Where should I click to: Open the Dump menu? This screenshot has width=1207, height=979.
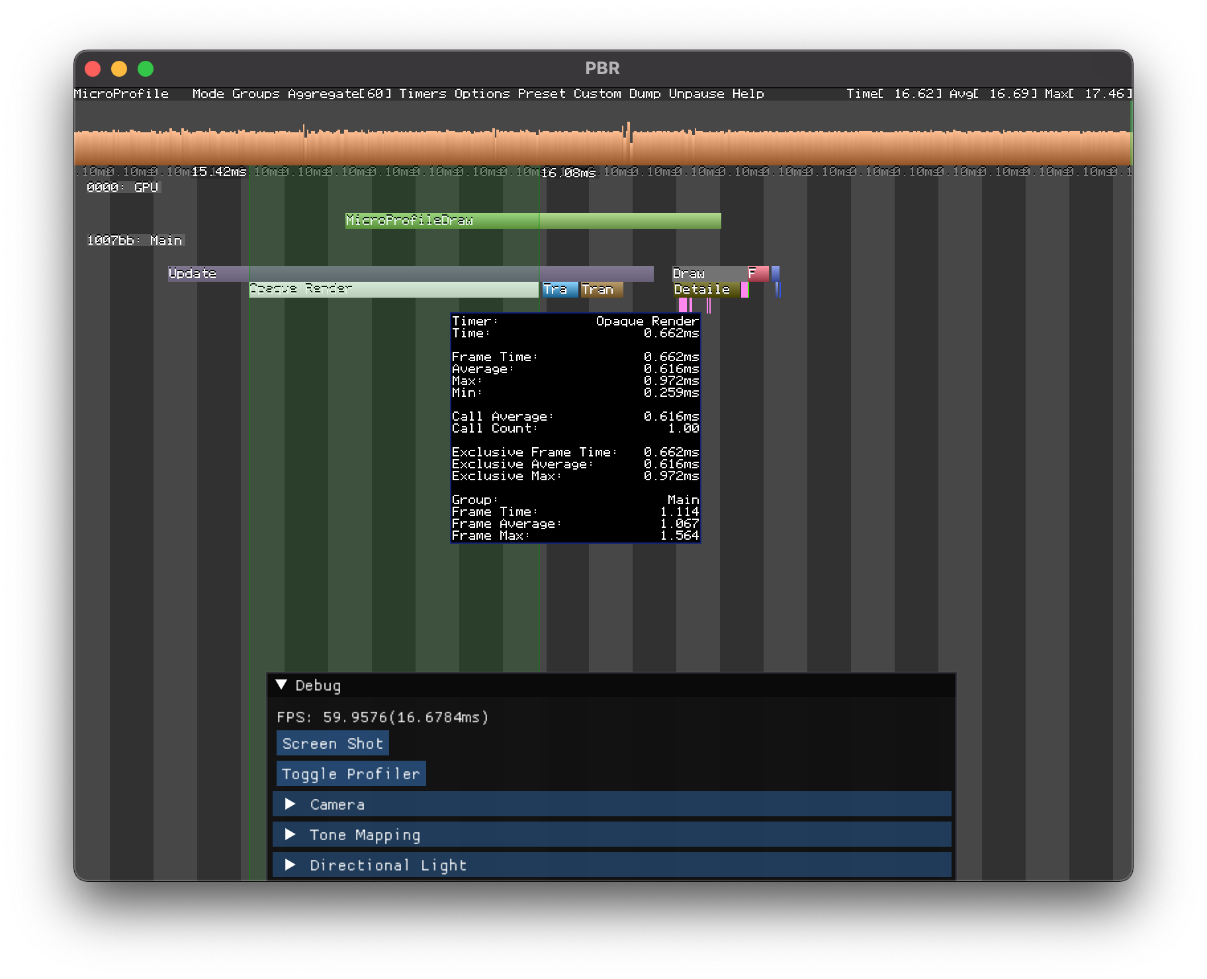click(x=645, y=93)
